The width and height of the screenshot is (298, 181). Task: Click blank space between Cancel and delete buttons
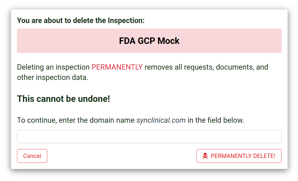point(122,156)
